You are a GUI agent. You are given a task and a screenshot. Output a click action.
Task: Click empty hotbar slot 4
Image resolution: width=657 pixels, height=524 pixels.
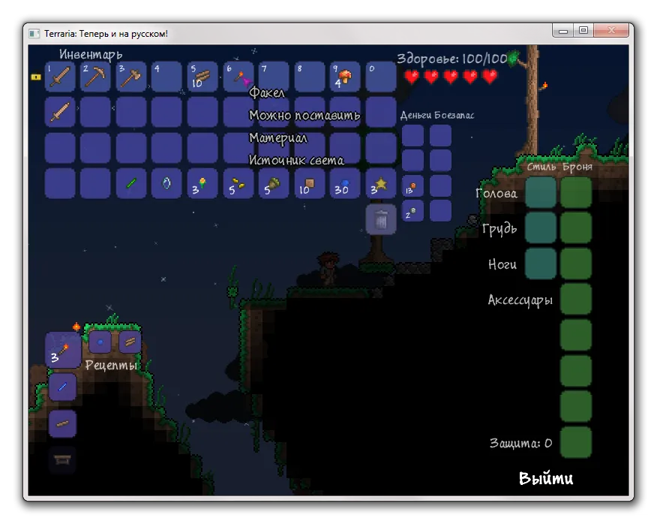tap(166, 77)
